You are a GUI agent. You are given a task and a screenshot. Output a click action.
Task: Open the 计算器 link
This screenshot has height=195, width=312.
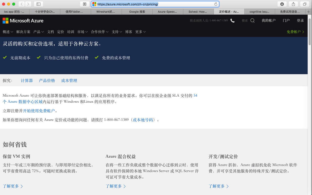point(27,80)
